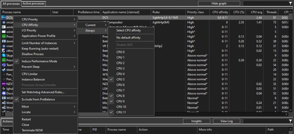
Task: Click the Discord process icon
Action: click(x=4, y=93)
